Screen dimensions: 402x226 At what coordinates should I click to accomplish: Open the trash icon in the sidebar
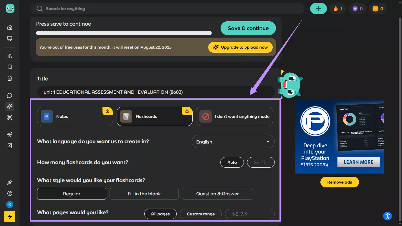(x=9, y=78)
